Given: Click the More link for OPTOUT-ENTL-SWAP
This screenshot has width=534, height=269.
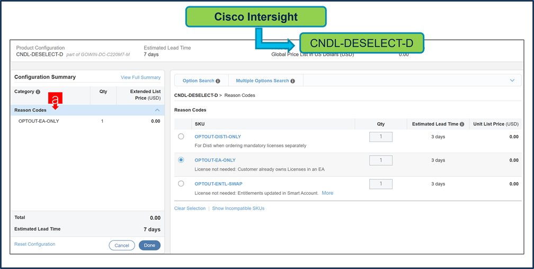Looking at the screenshot, I should coord(327,193).
